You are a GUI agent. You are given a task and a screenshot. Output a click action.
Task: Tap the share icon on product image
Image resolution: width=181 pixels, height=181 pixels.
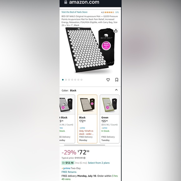[116, 31]
